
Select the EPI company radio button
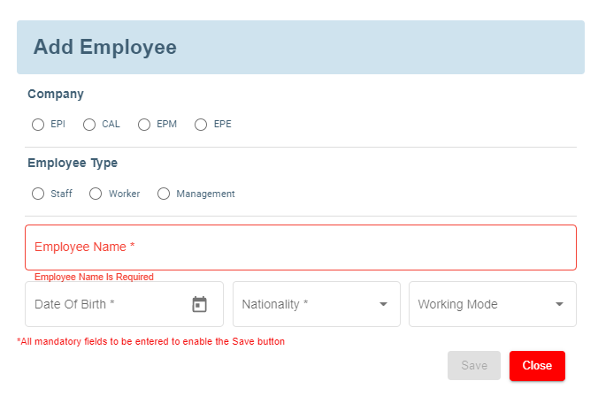(x=38, y=125)
